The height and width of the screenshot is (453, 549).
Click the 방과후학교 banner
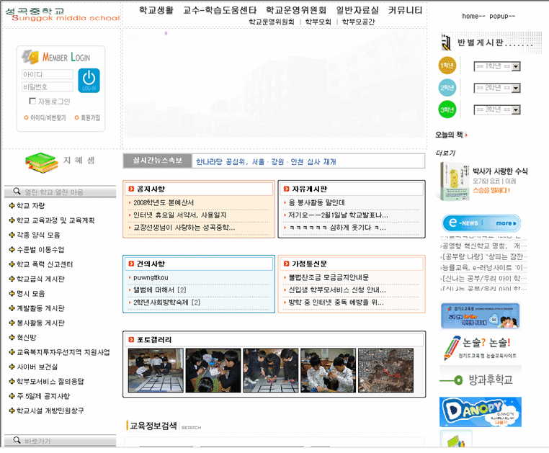coord(480,379)
